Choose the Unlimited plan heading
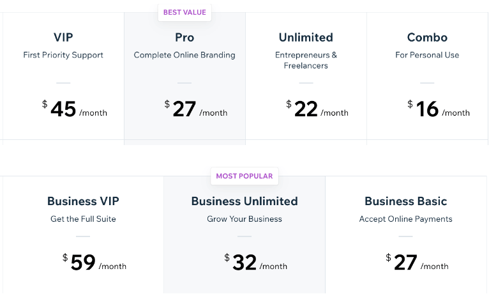Viewport: 489px width, 301px height. [306, 37]
